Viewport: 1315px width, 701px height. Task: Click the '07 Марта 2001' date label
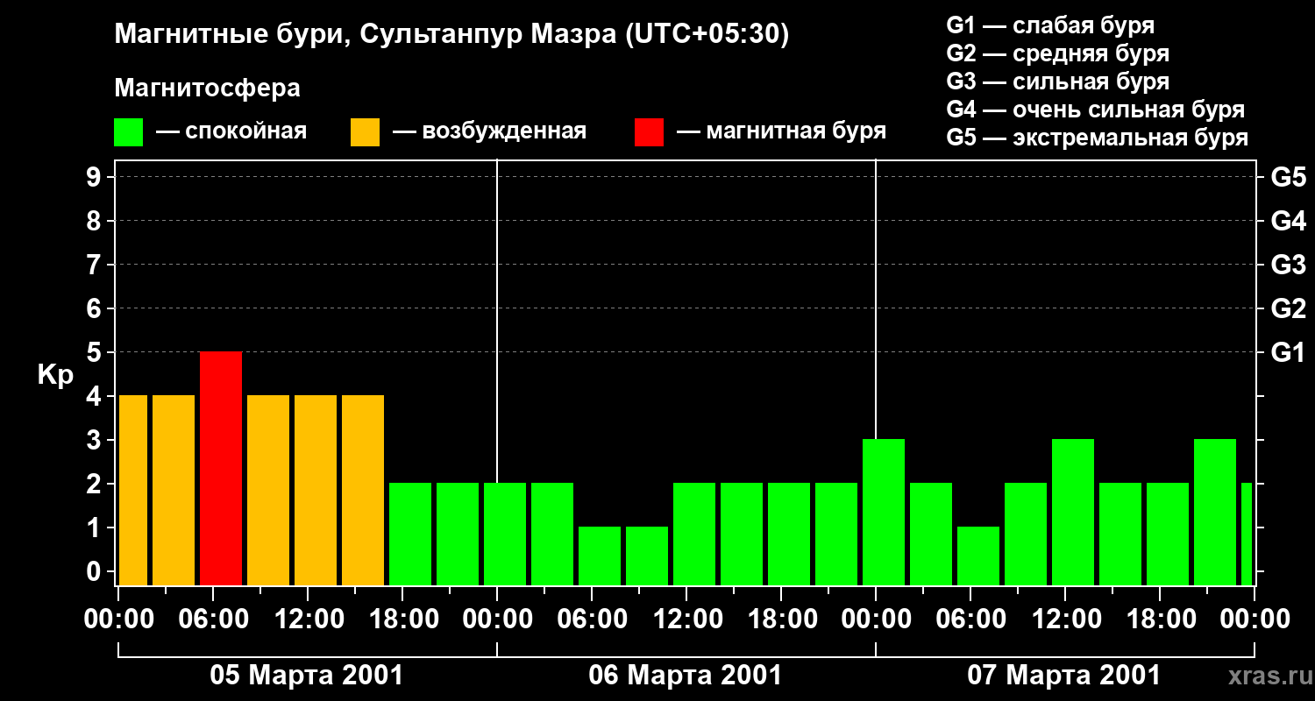[1063, 676]
